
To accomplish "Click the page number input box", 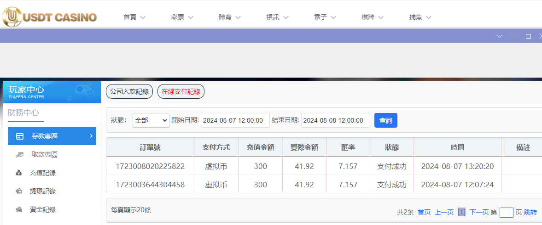I will [x=506, y=212].
